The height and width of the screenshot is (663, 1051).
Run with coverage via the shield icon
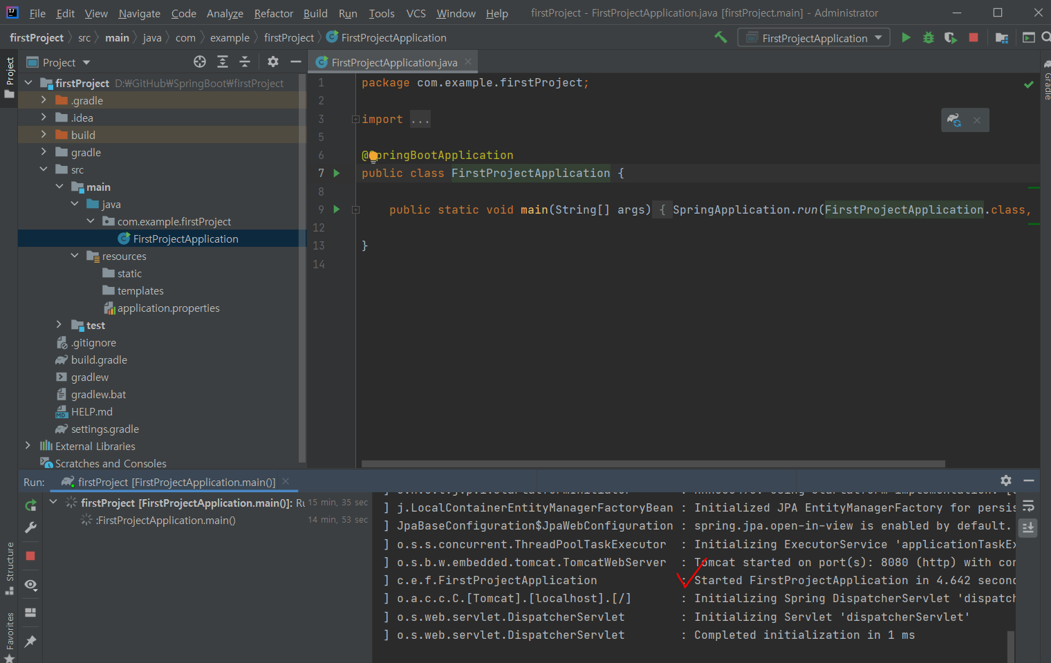click(x=951, y=37)
